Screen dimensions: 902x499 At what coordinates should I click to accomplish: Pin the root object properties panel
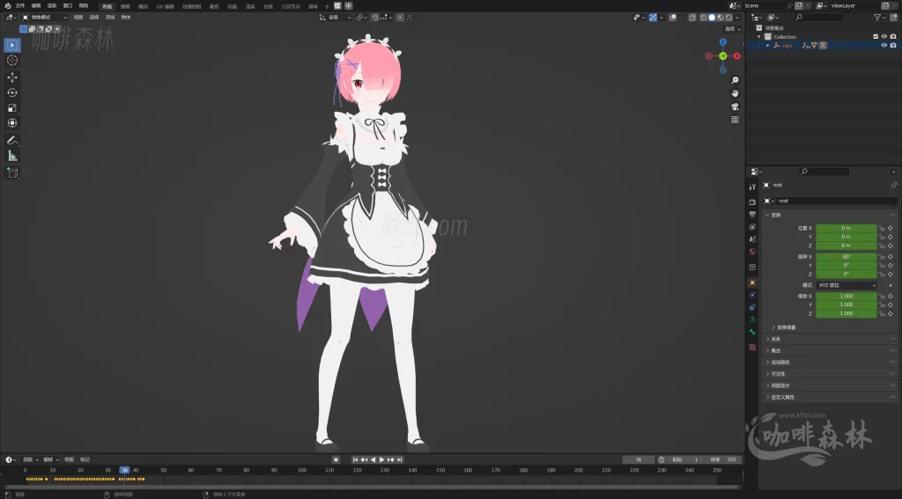893,185
